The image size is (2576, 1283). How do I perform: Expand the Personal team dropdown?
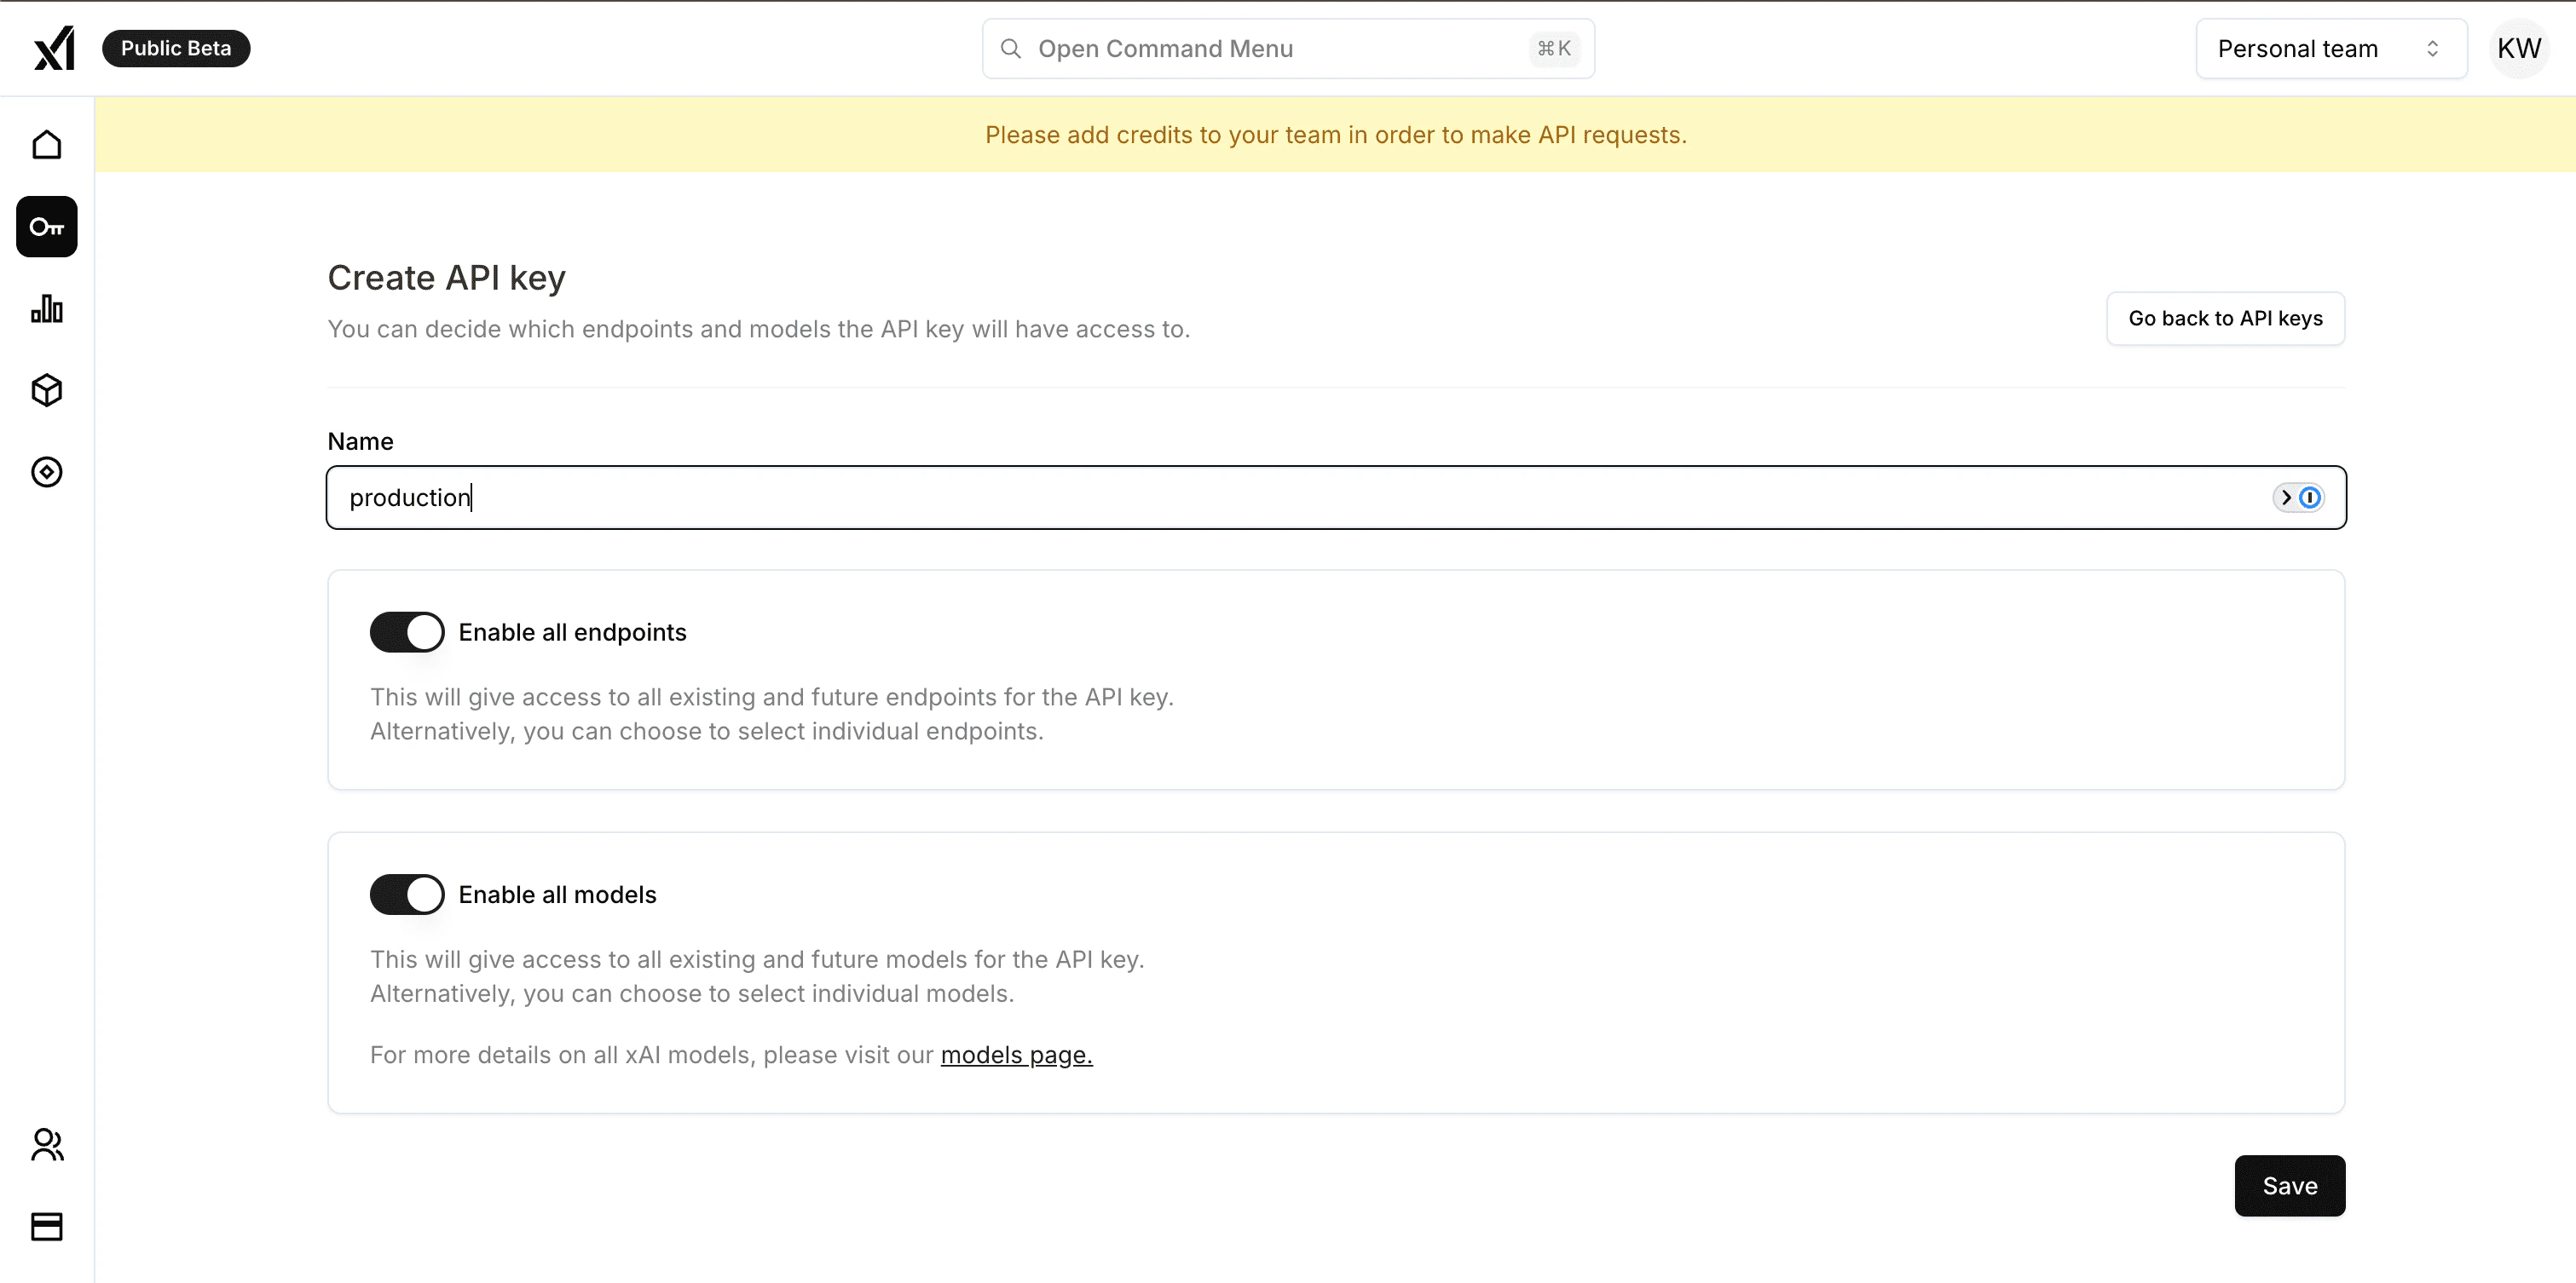point(2330,49)
